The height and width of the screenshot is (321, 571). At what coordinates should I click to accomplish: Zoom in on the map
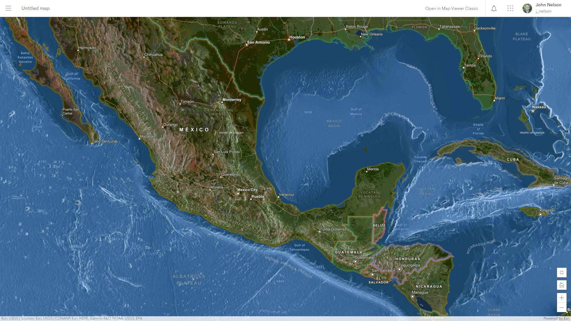click(x=561, y=298)
